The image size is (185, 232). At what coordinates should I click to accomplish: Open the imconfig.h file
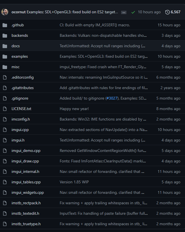(21, 119)
